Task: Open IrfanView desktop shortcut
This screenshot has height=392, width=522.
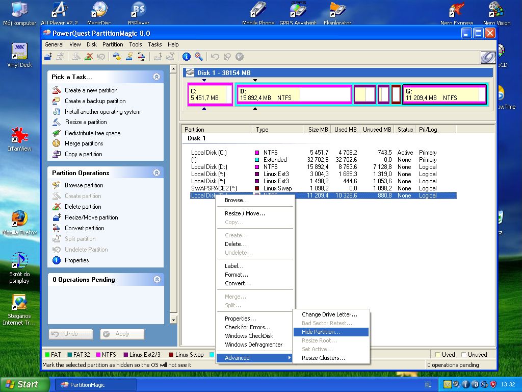Action: (19, 139)
